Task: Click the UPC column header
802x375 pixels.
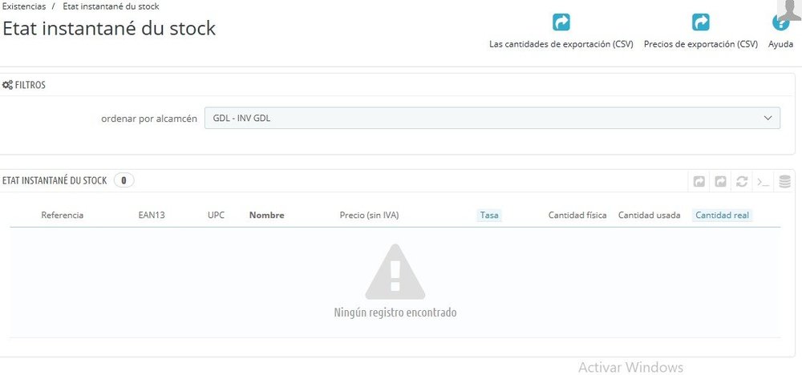Action: coord(216,215)
